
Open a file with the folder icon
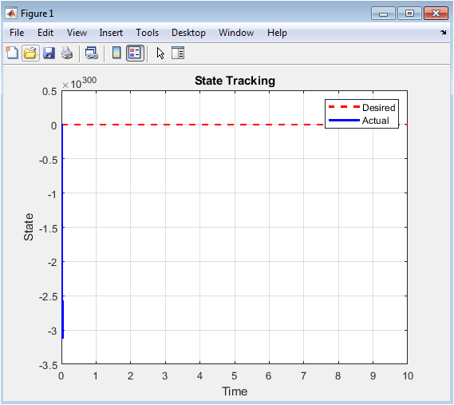[x=30, y=53]
